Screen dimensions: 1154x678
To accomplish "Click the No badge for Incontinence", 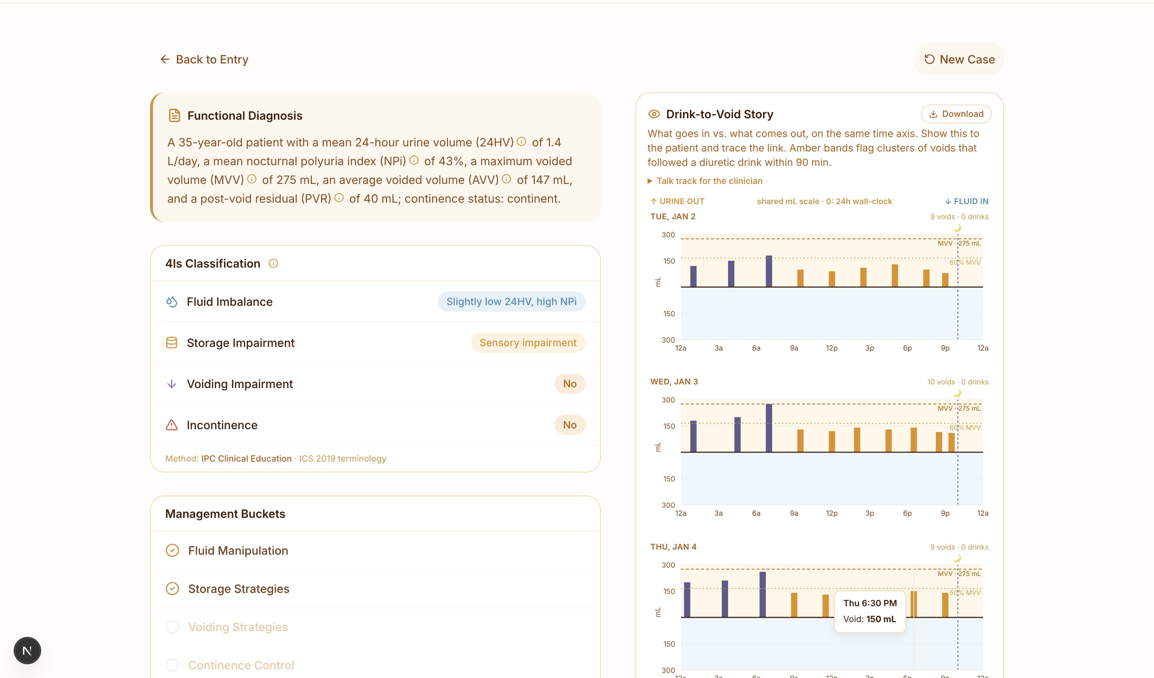I will point(570,425).
